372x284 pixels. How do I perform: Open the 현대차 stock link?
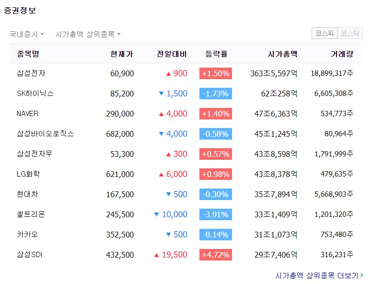point(27,194)
